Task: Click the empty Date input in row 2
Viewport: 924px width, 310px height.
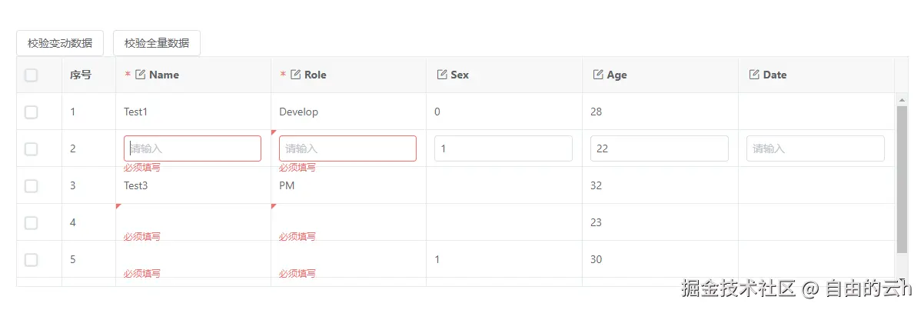Action: click(815, 148)
